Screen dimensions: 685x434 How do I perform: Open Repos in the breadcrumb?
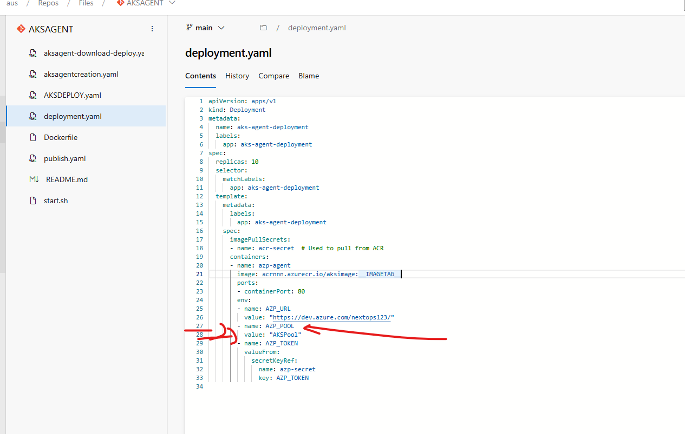pos(48,3)
